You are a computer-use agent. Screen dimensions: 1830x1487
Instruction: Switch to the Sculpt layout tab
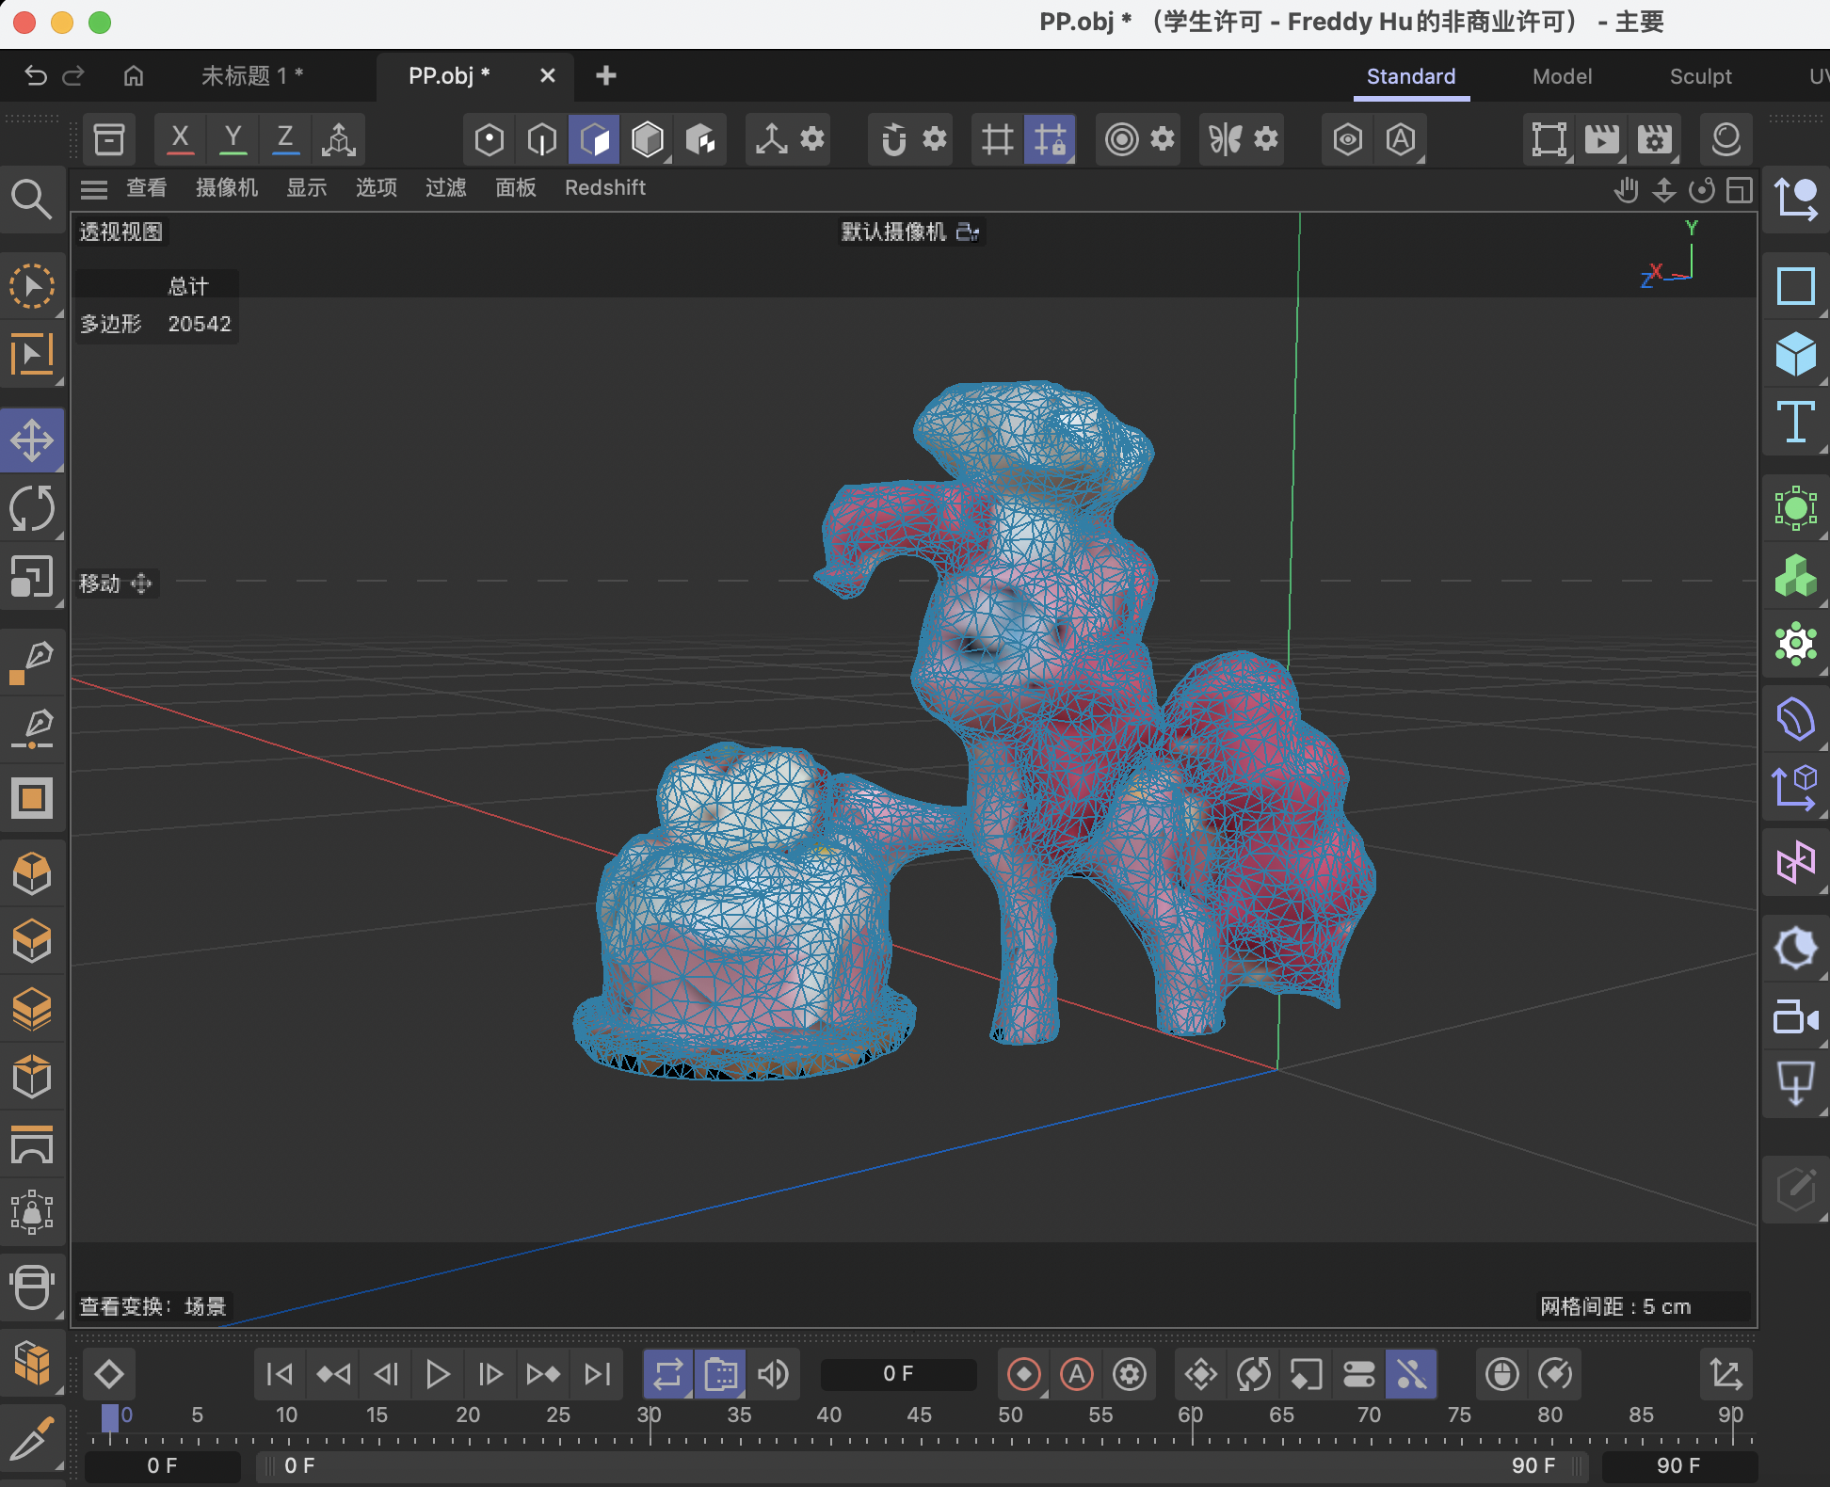(1700, 76)
